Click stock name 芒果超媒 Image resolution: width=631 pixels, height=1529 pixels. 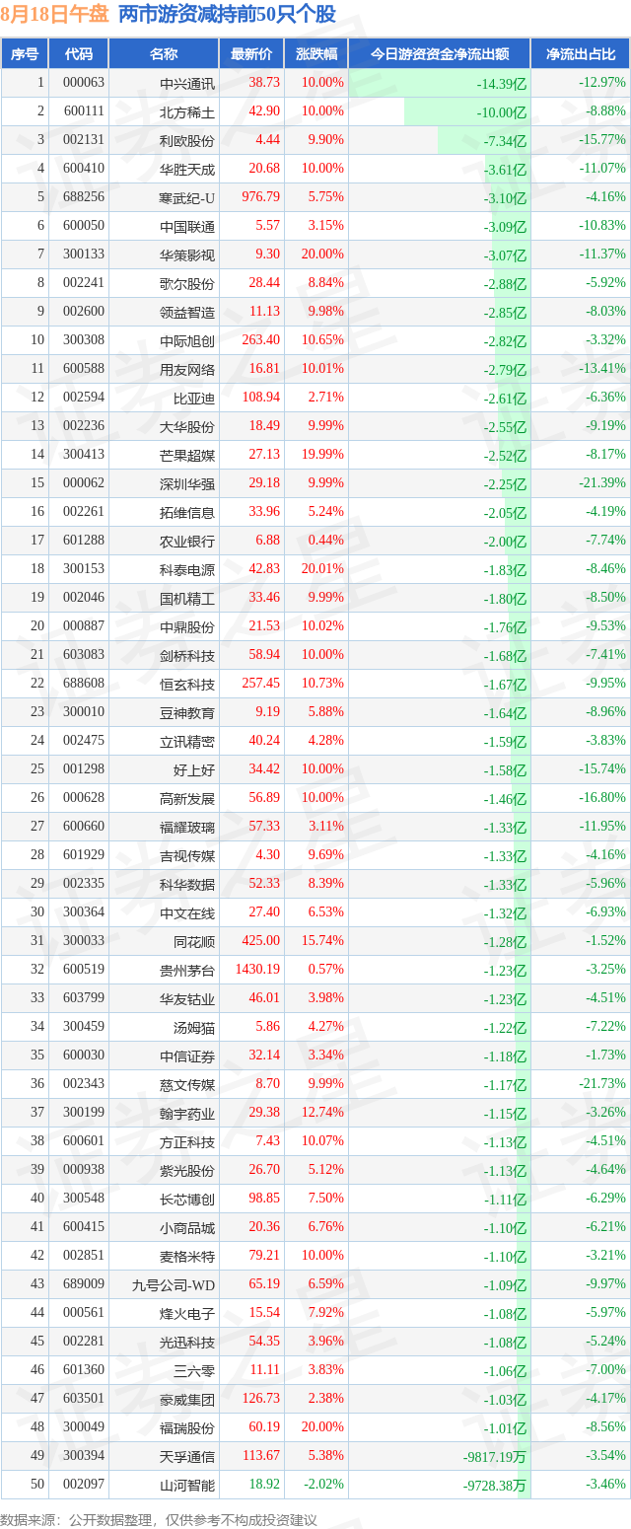pyautogui.click(x=187, y=455)
